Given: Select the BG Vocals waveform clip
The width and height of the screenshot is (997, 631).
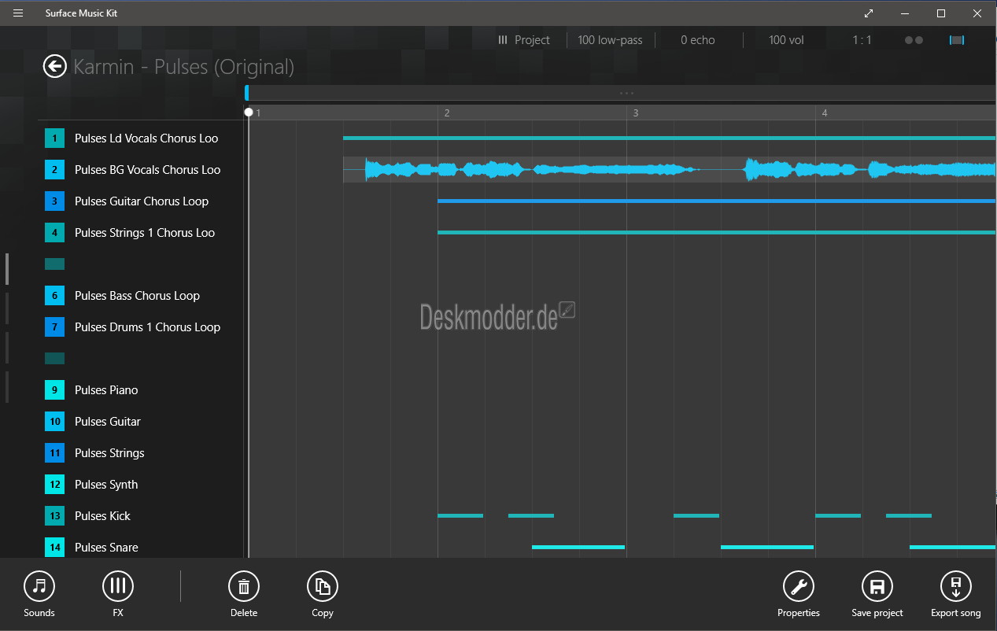Looking at the screenshot, I should [670, 169].
